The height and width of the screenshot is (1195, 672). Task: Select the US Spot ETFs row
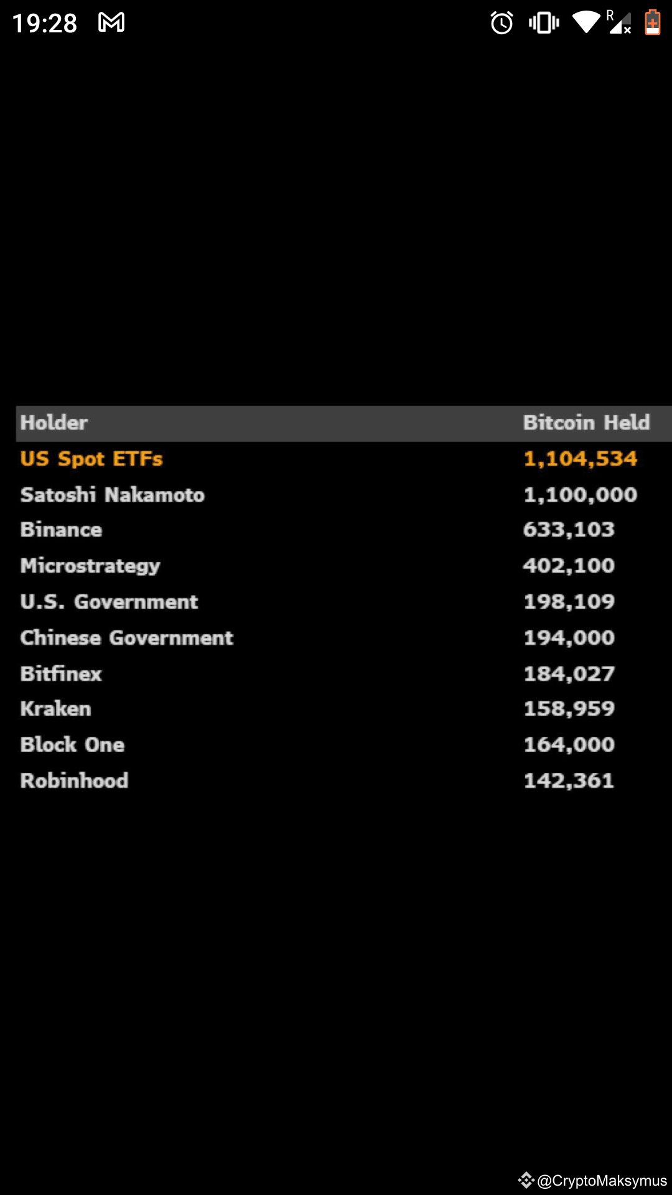point(91,459)
